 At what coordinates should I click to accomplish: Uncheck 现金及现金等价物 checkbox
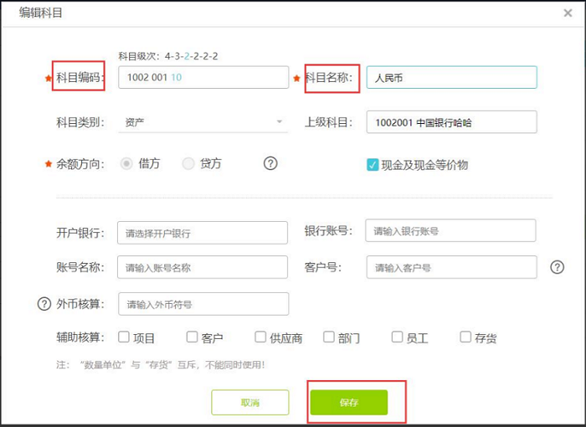[373, 164]
